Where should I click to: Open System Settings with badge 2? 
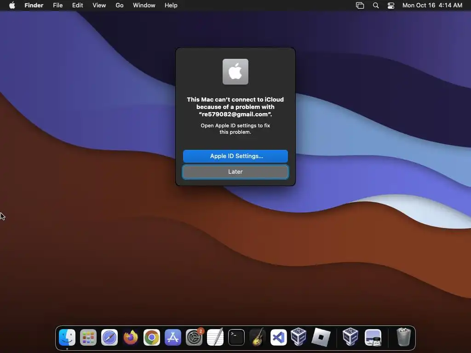[194, 337]
